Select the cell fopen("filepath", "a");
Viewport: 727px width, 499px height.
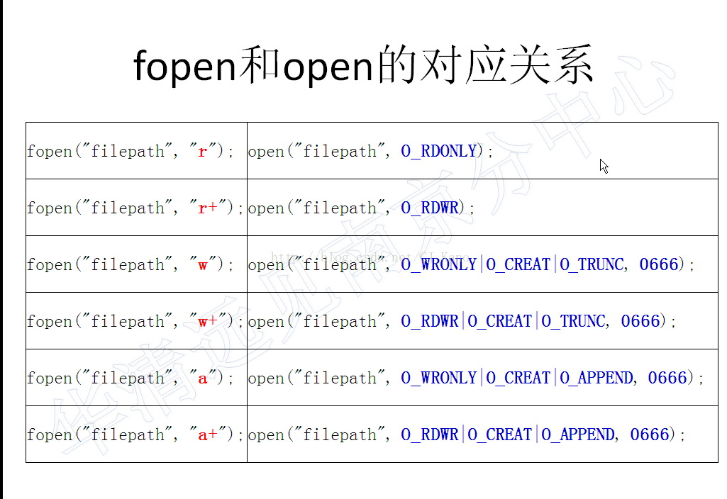coord(136,378)
